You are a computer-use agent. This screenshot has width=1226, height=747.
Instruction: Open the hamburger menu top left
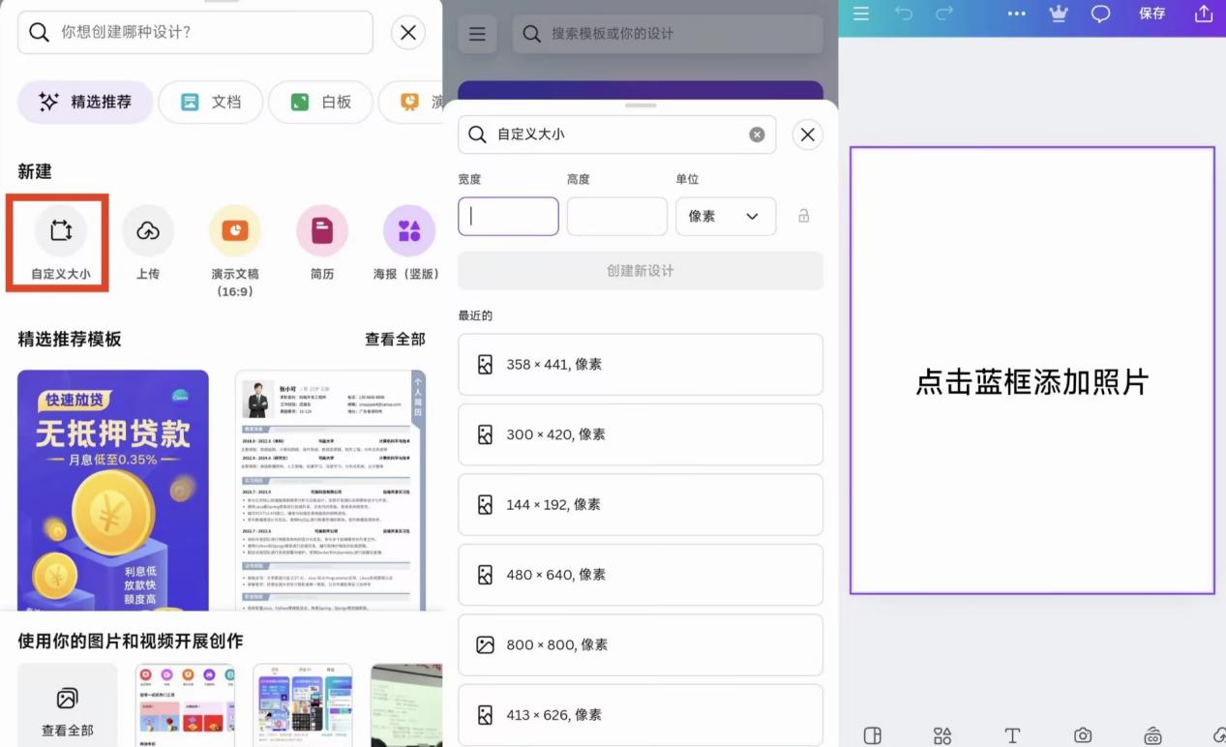pos(859,15)
